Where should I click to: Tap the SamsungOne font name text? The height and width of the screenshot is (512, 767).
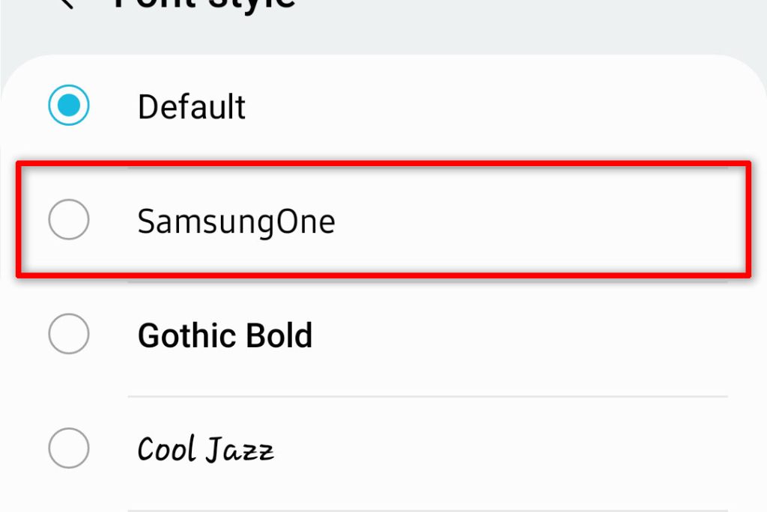click(x=236, y=222)
